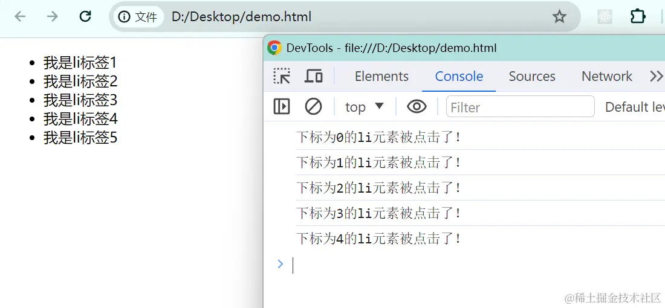The width and height of the screenshot is (665, 308).
Task: Show more DevTools tabs with the double chevron
Action: tap(656, 76)
